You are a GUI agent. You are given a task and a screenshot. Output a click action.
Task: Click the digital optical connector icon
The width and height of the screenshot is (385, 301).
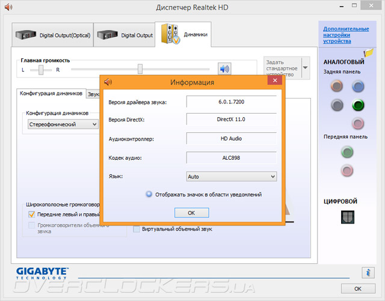pyautogui.click(x=348, y=217)
